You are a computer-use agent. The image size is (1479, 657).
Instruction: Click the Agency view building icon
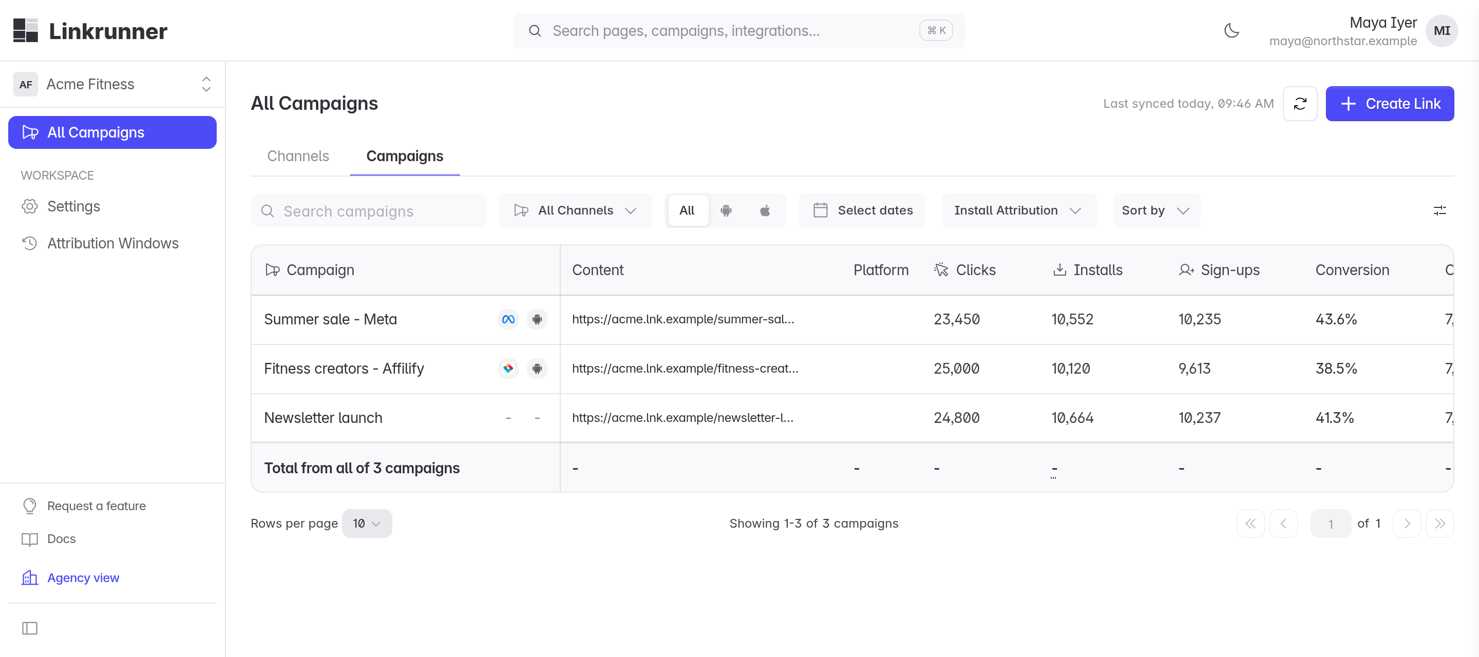(x=30, y=578)
